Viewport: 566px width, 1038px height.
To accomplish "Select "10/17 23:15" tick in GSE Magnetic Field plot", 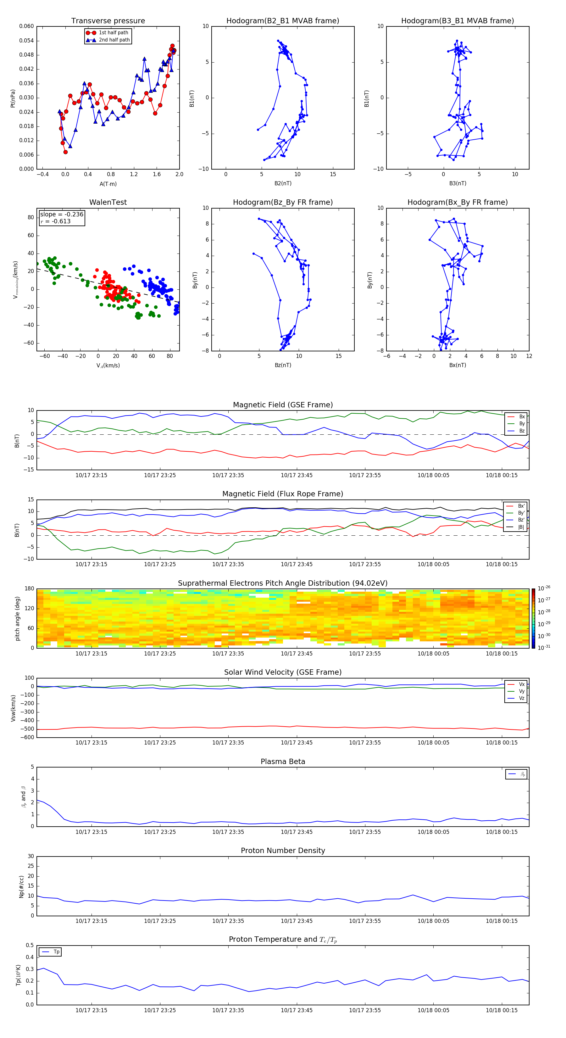I will click(x=92, y=476).
